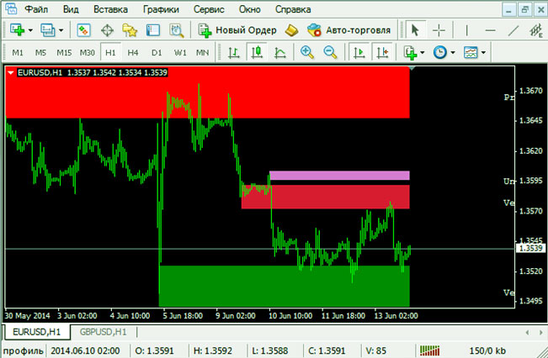Open the Data Window crosshair-circle icon
Viewport: 548px width, 358px height.
pyautogui.click(x=108, y=30)
